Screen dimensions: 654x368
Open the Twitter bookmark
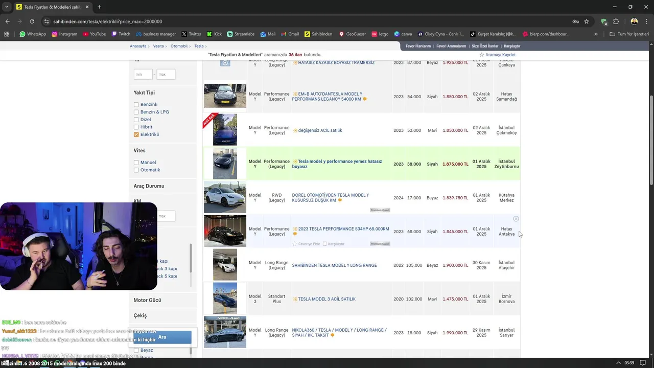[x=192, y=34]
